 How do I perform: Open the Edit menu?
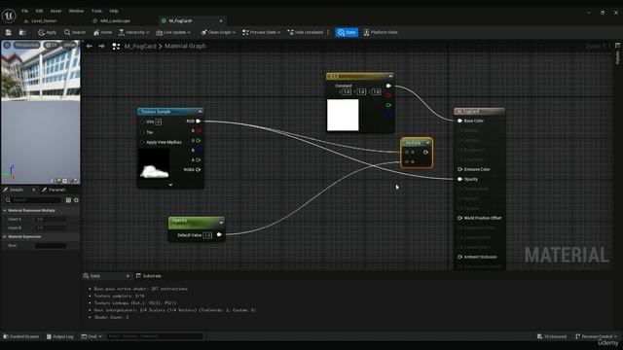pyautogui.click(x=39, y=11)
